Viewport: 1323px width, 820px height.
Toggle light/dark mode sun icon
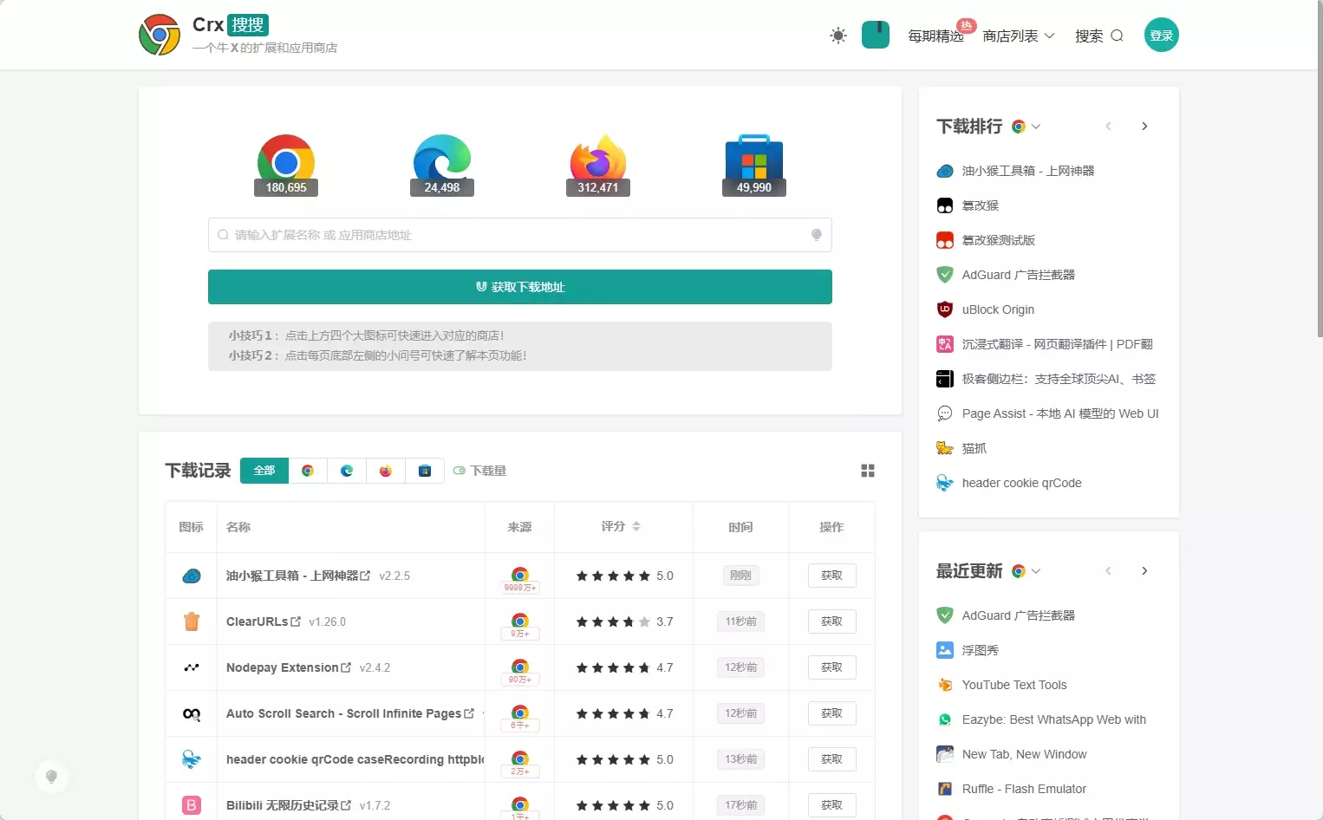838,36
